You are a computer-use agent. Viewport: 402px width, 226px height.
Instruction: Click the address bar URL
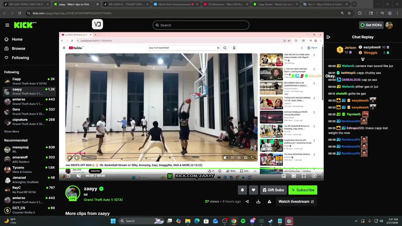point(72,13)
